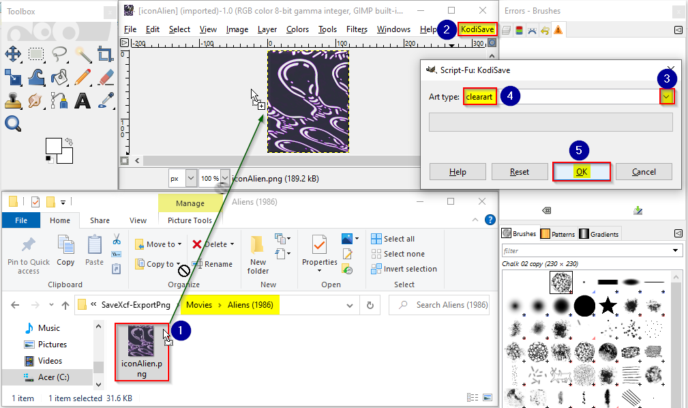Choose the Crop tool
Screen dimensions: 688x408
[x=106, y=55]
